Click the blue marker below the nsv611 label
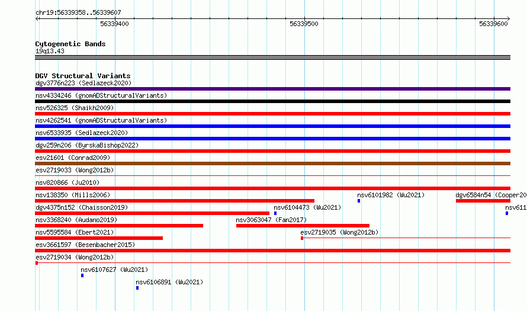 pyautogui.click(x=507, y=213)
